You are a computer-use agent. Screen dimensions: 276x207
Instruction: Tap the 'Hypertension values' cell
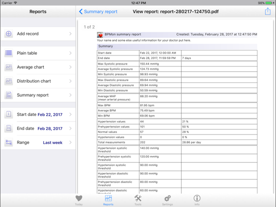[118, 121]
